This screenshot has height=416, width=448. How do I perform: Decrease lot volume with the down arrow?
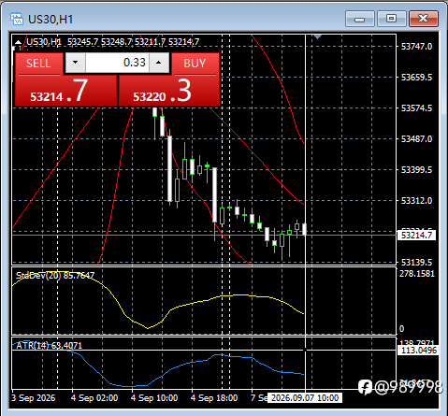click(75, 63)
